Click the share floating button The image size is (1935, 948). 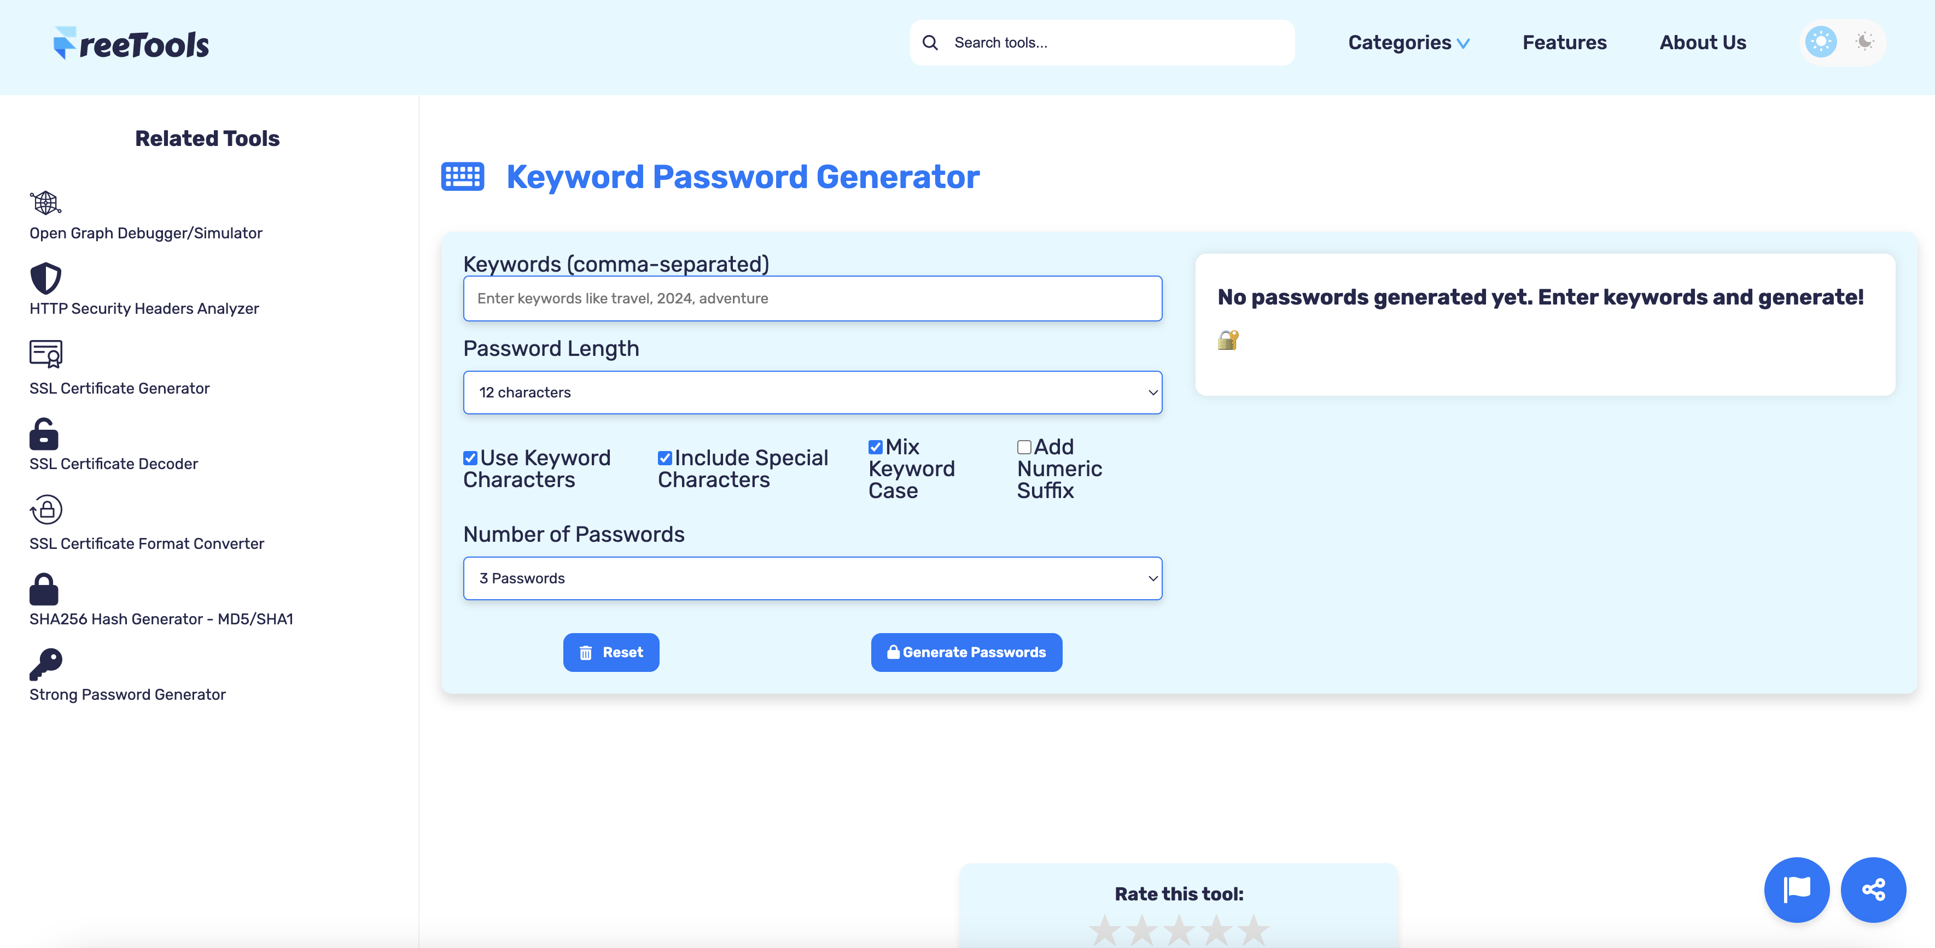pyautogui.click(x=1873, y=890)
